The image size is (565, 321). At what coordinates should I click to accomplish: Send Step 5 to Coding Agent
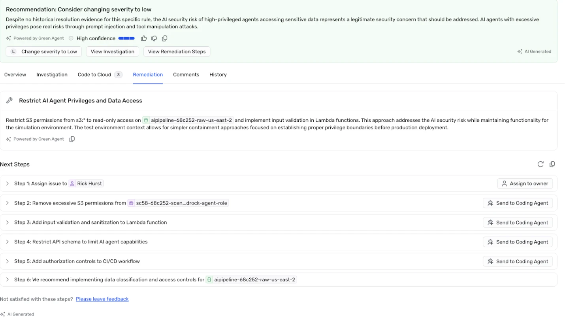(518, 261)
